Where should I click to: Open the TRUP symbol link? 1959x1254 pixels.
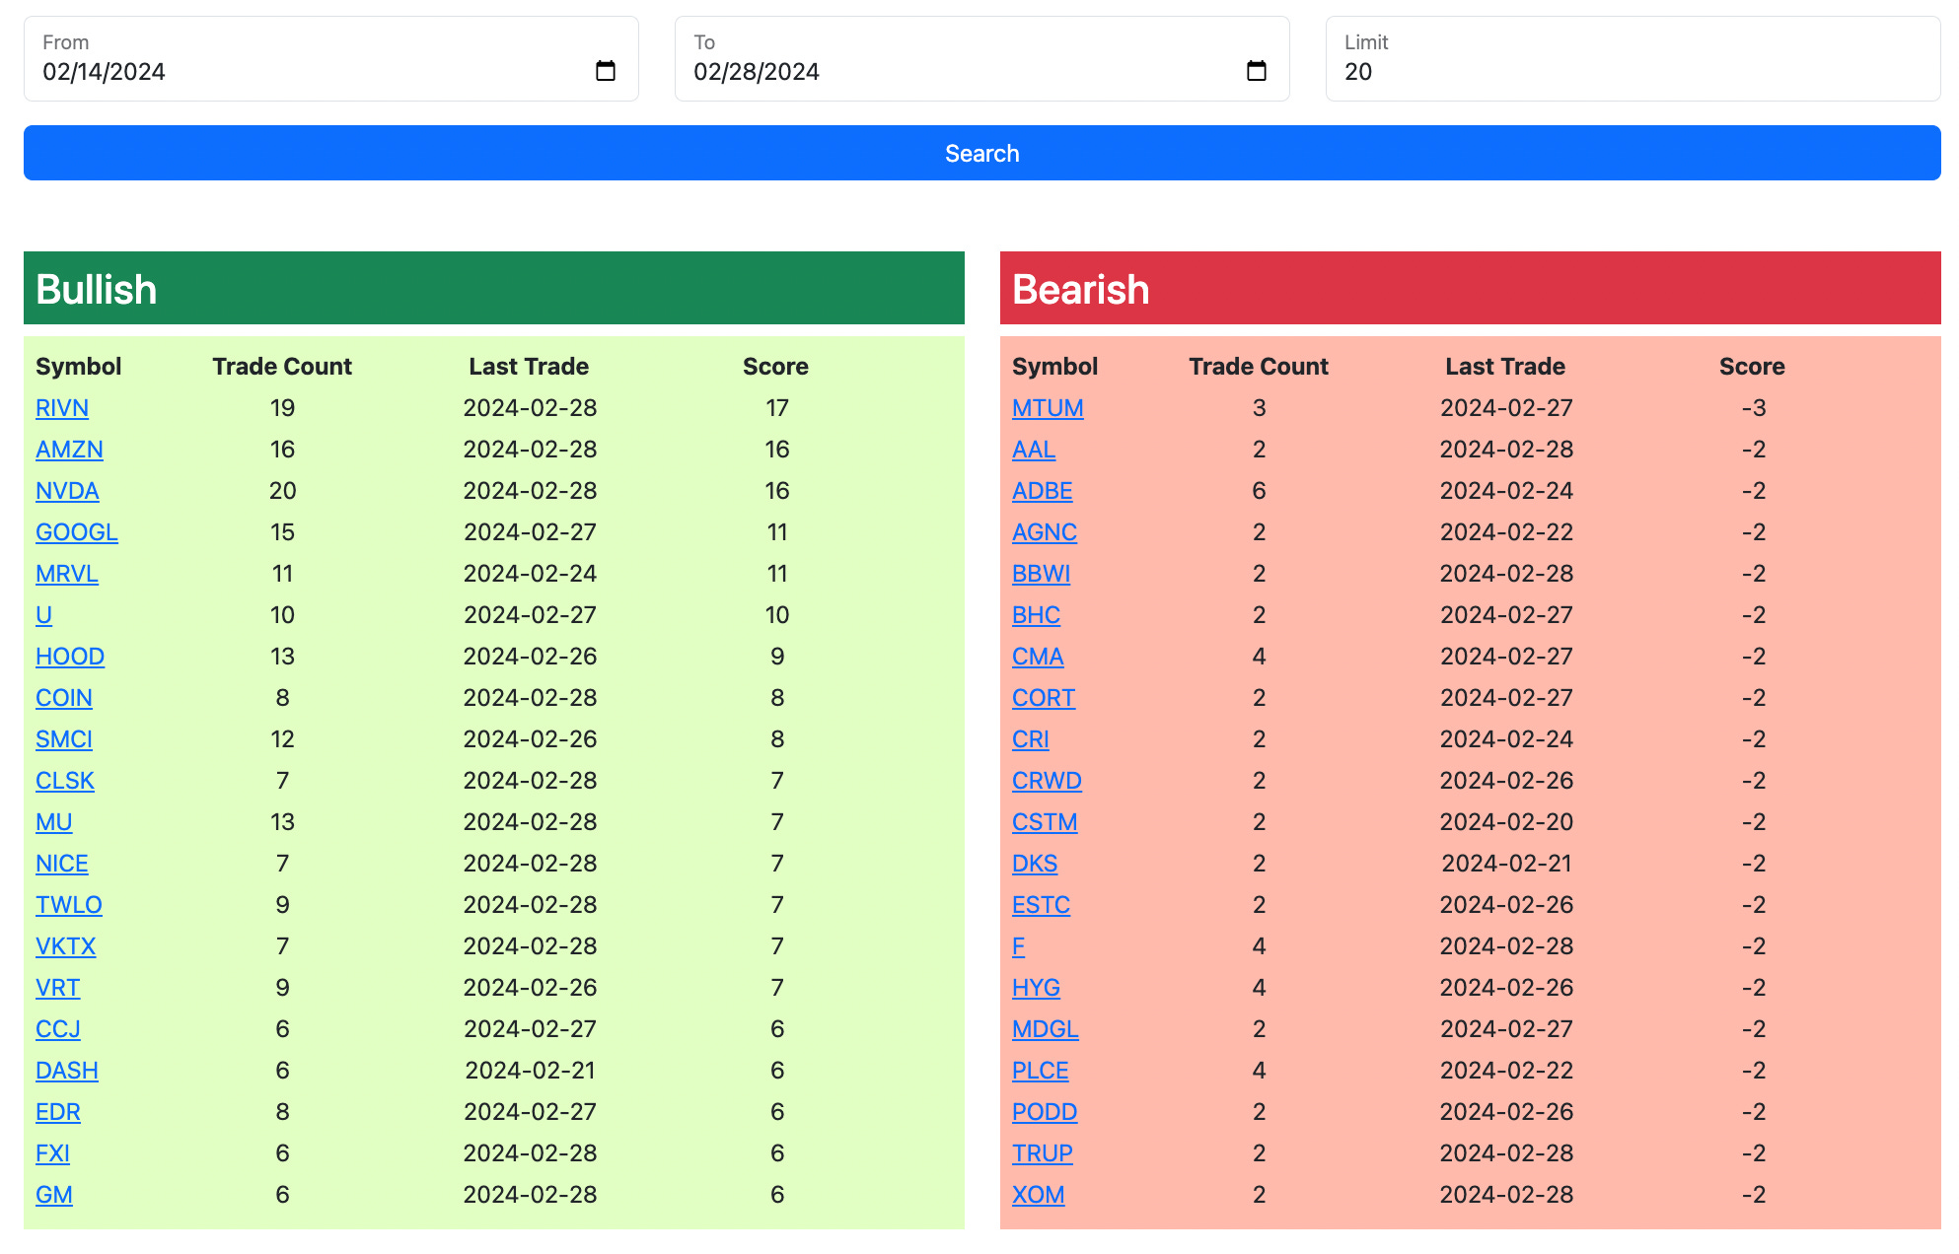pos(1043,1153)
